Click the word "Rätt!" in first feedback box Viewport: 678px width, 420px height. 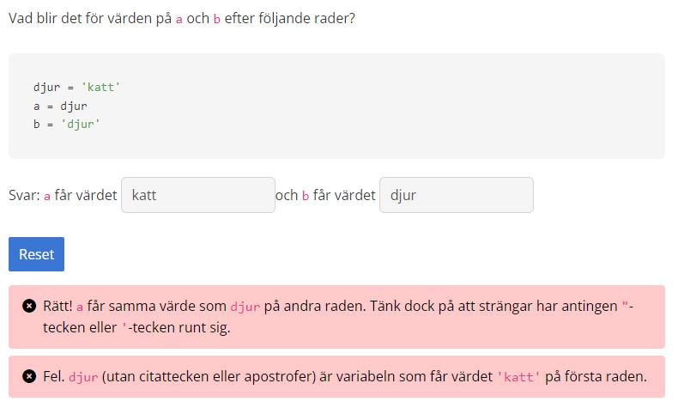coord(58,306)
